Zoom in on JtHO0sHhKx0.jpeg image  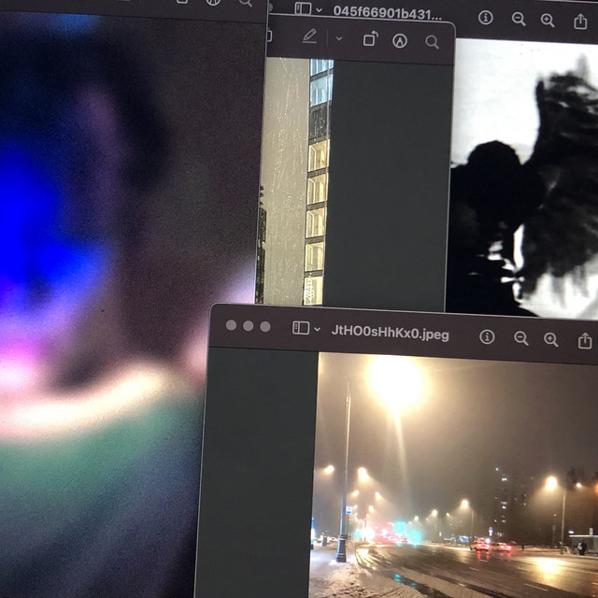pyautogui.click(x=550, y=339)
